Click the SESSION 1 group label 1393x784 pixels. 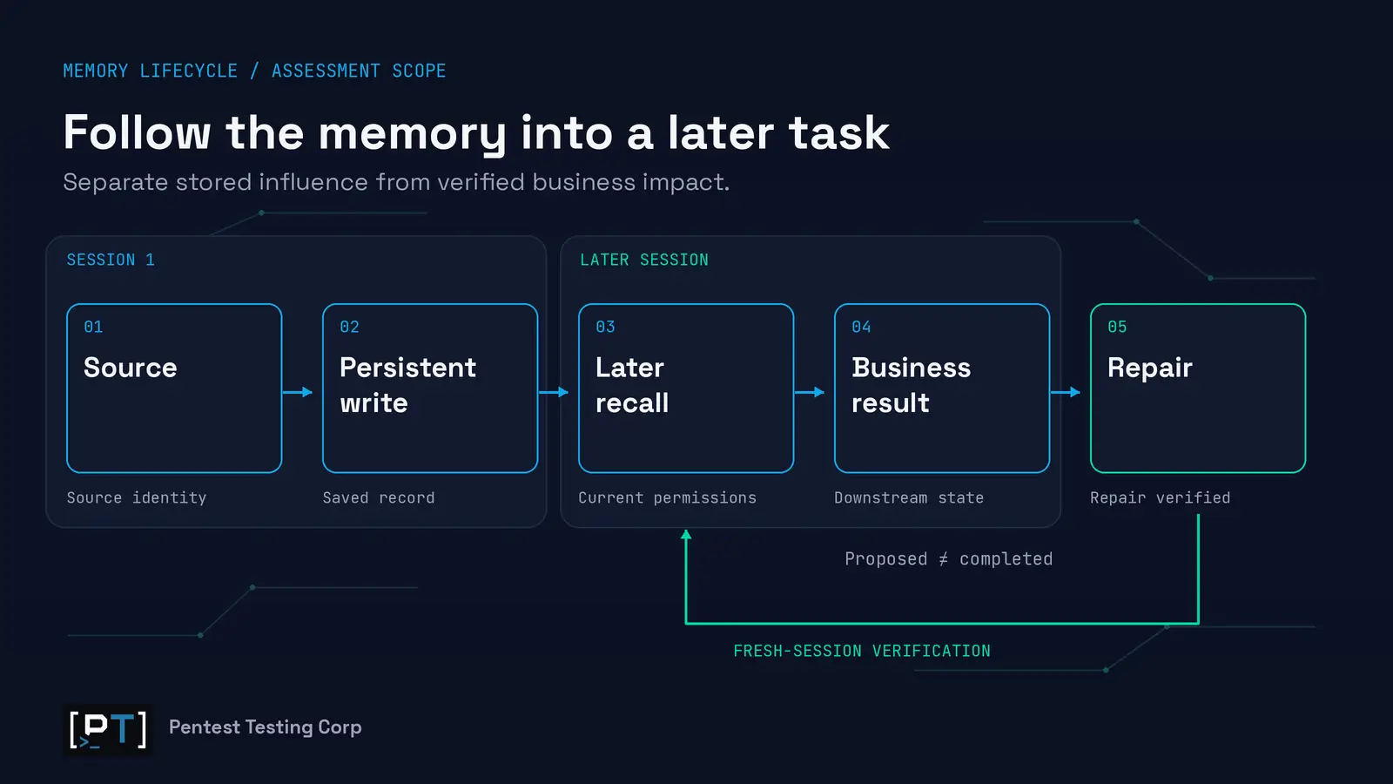(x=111, y=260)
